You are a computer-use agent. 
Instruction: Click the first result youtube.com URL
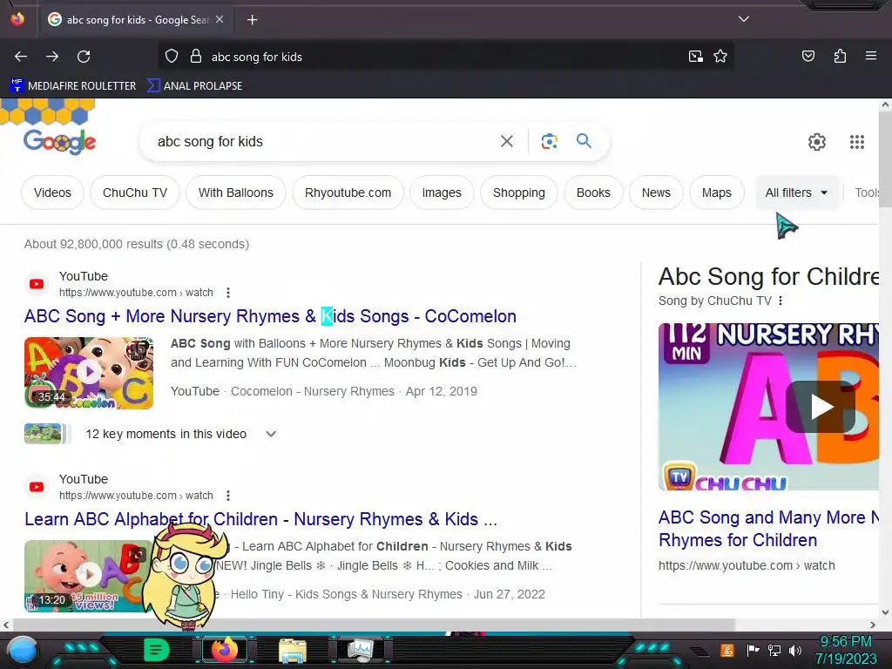click(136, 293)
